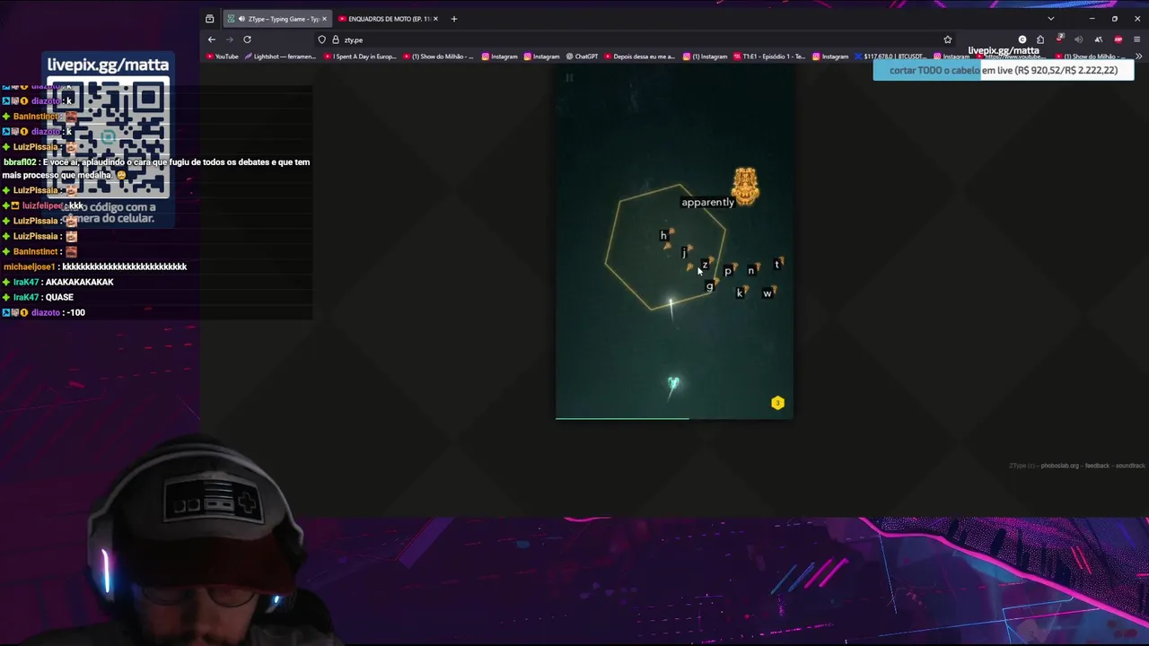Switch to ZType – Typing Game tab

click(x=276, y=19)
